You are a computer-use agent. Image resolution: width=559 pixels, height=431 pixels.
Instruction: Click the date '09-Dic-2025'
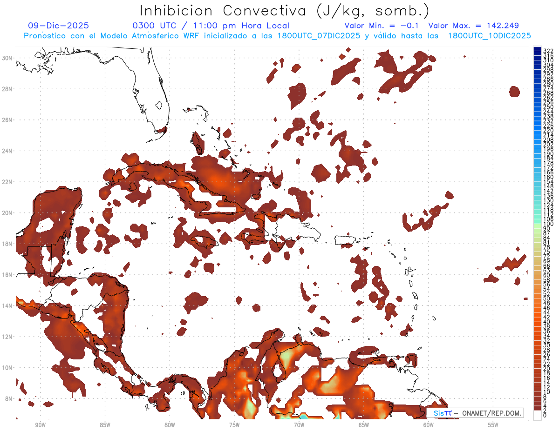[58, 26]
